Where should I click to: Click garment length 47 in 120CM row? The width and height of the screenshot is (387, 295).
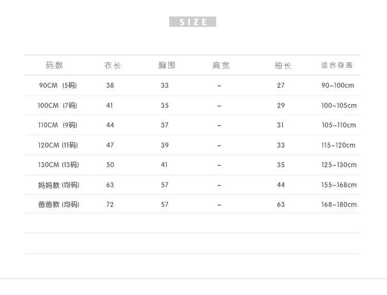point(110,145)
